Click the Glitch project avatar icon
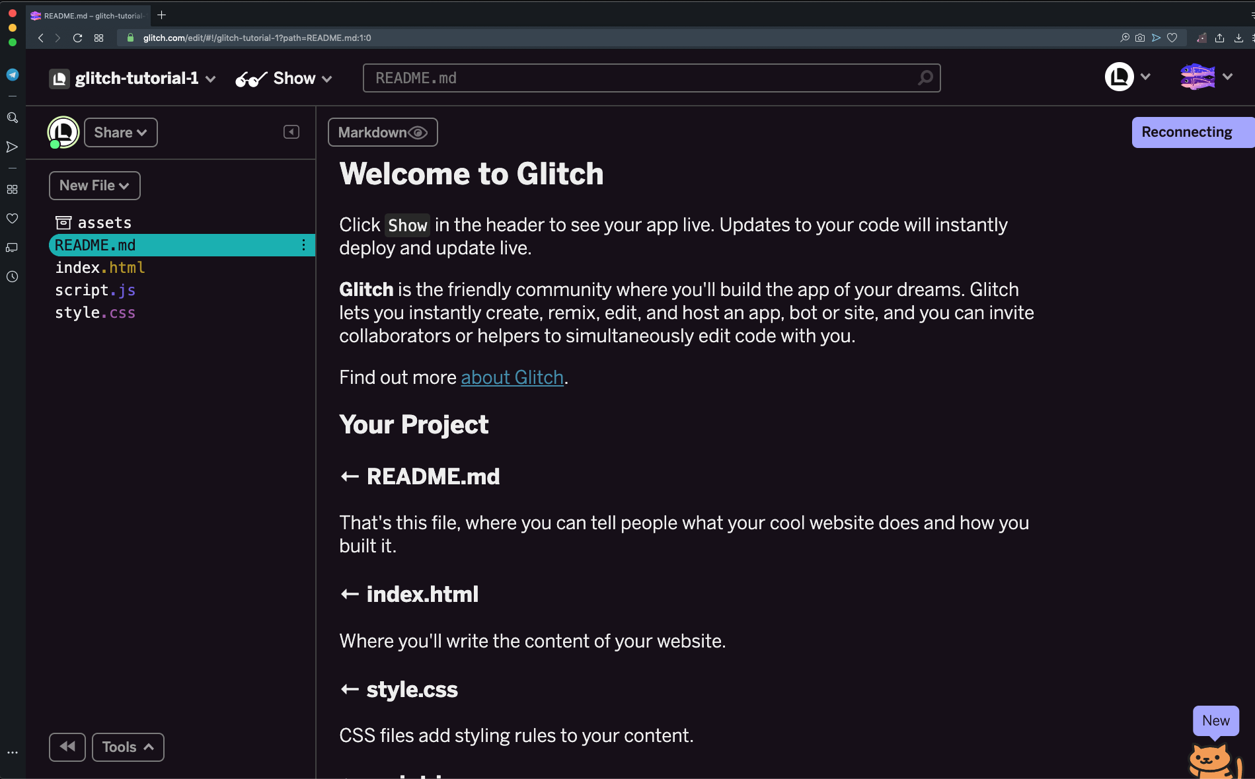The height and width of the screenshot is (779, 1255). [x=59, y=79]
